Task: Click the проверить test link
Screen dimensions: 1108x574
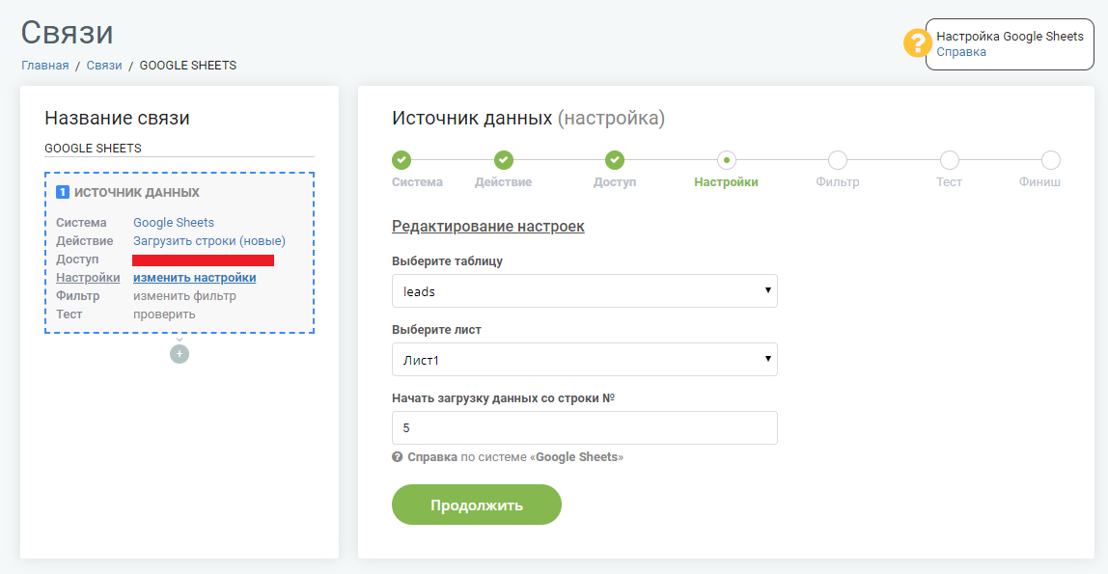Action: pos(164,314)
